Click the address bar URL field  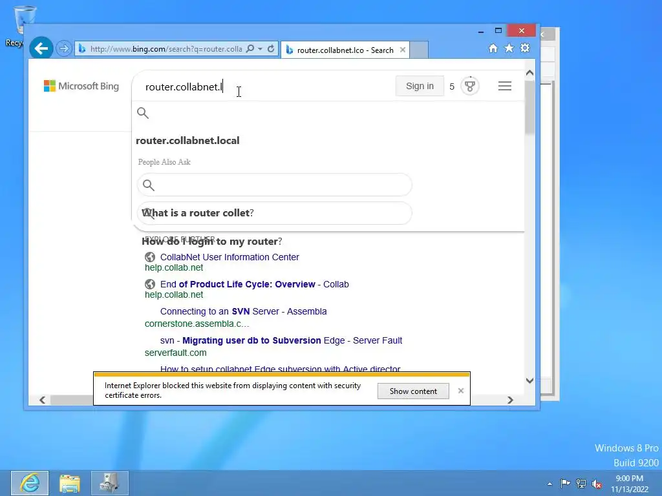tap(165, 49)
